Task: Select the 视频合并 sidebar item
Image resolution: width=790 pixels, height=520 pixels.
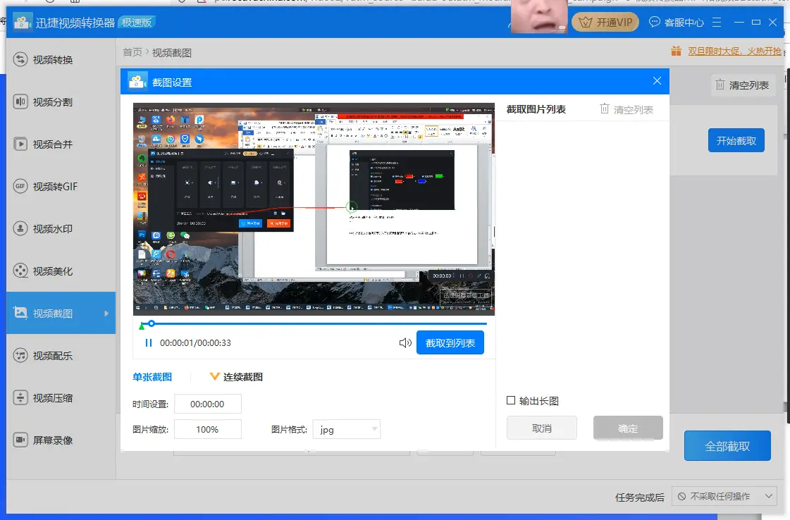Action: (61, 144)
